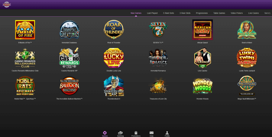Image resolution: width=272 pixels, height=137 pixels.
Task: Click the 'African Quest' caption text
Action: (202, 43)
